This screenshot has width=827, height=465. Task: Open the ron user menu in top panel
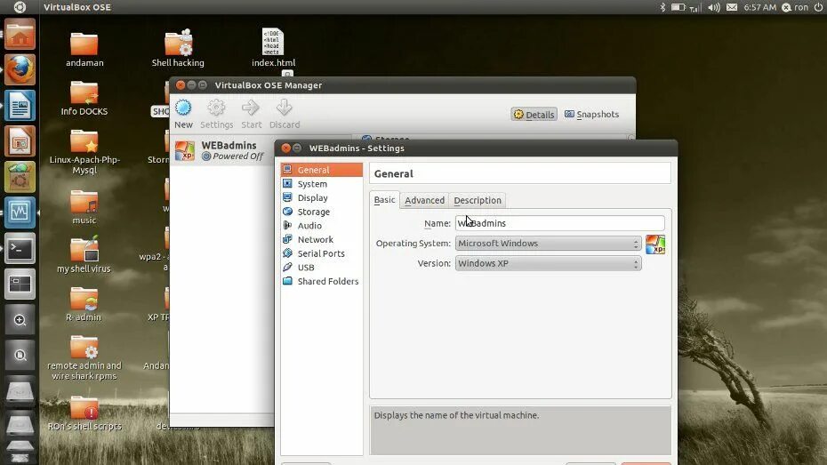(795, 7)
